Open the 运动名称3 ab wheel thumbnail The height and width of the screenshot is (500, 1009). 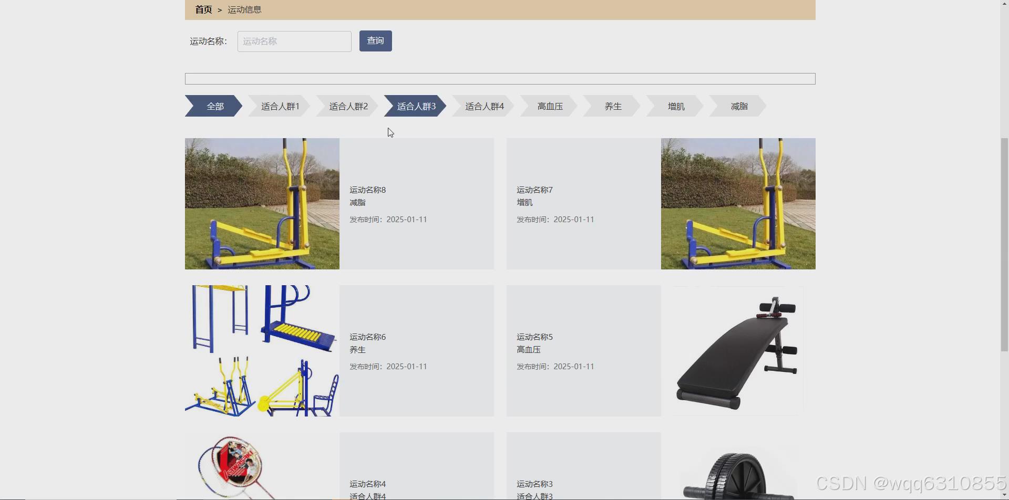(738, 466)
